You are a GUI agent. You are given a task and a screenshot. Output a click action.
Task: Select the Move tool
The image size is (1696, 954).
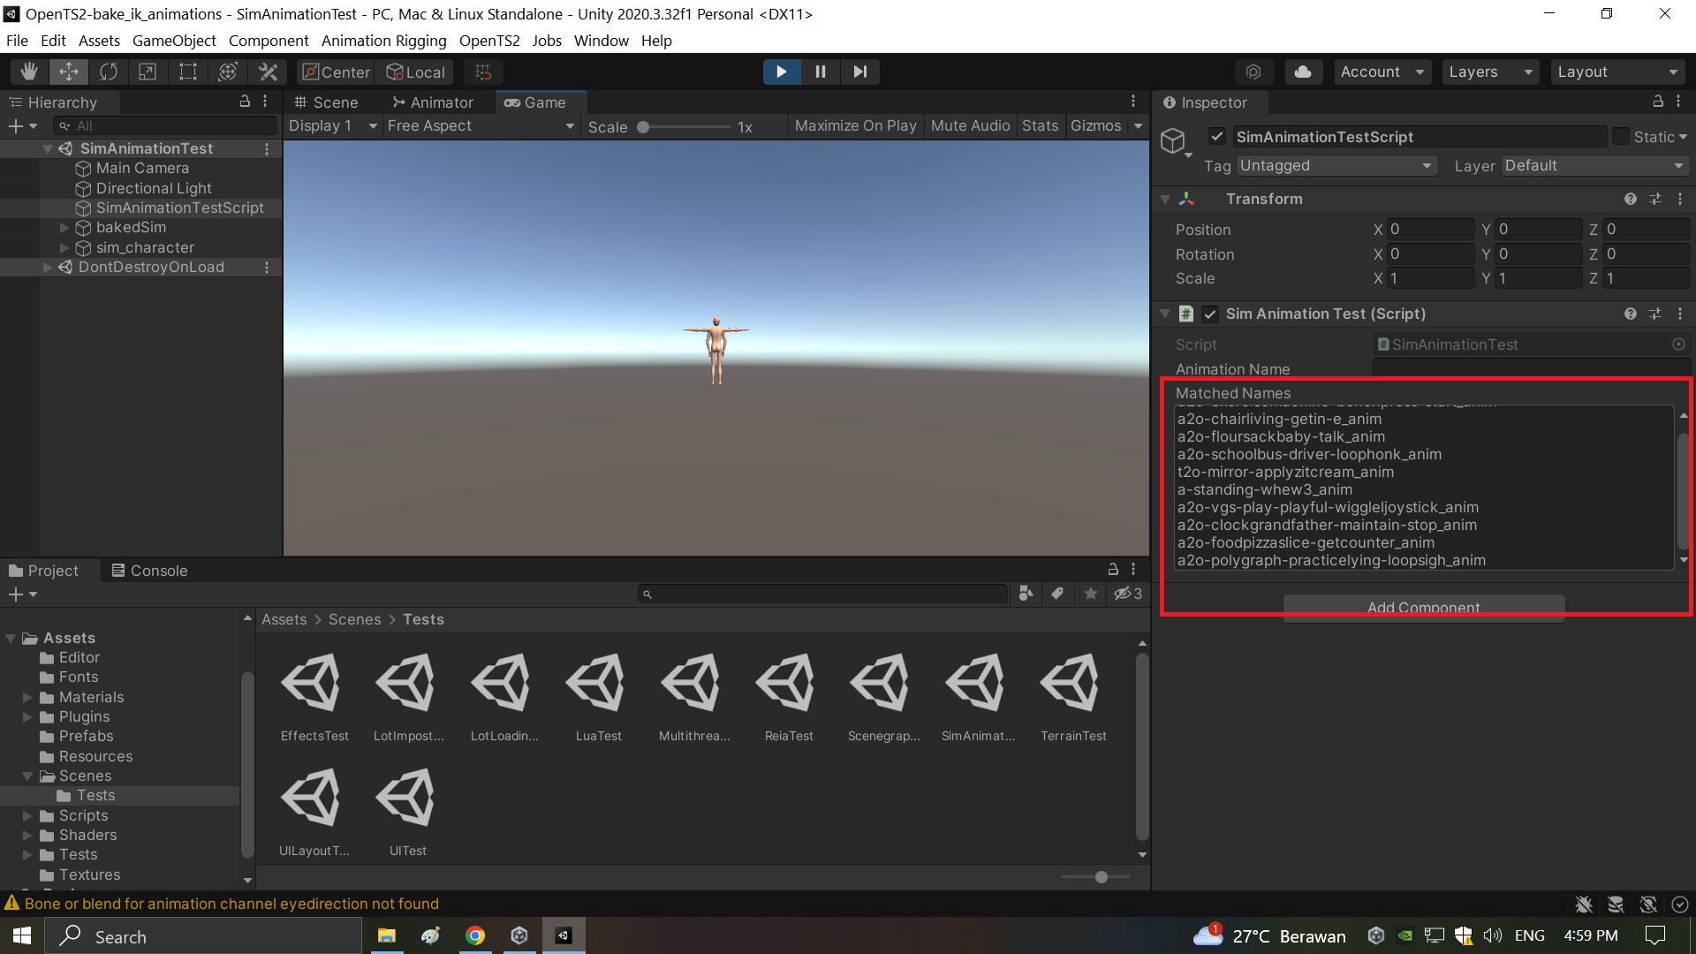click(69, 72)
